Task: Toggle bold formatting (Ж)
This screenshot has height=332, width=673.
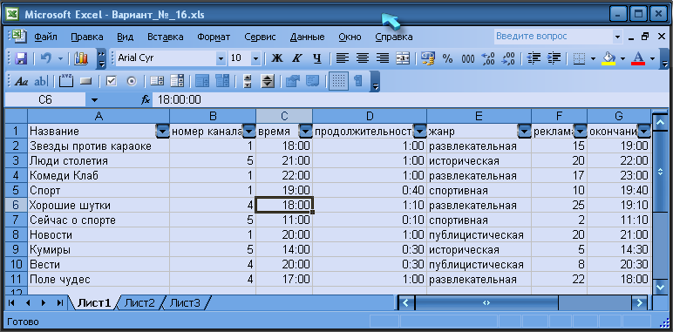Action: click(277, 58)
